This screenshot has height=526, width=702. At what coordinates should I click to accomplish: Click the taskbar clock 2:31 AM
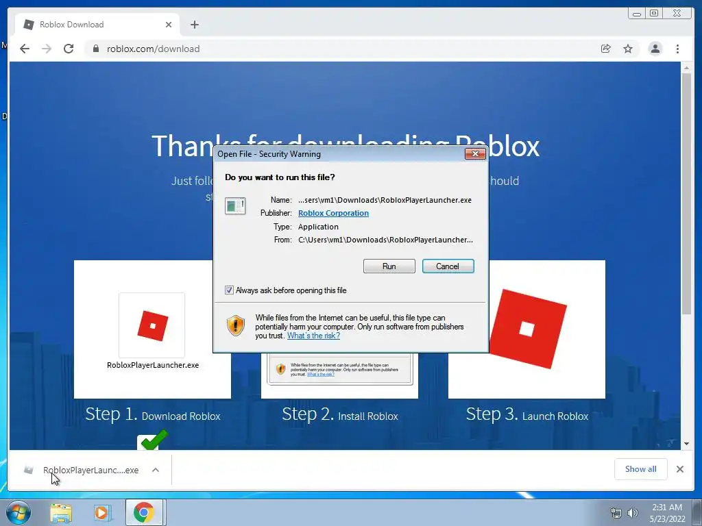point(667,508)
